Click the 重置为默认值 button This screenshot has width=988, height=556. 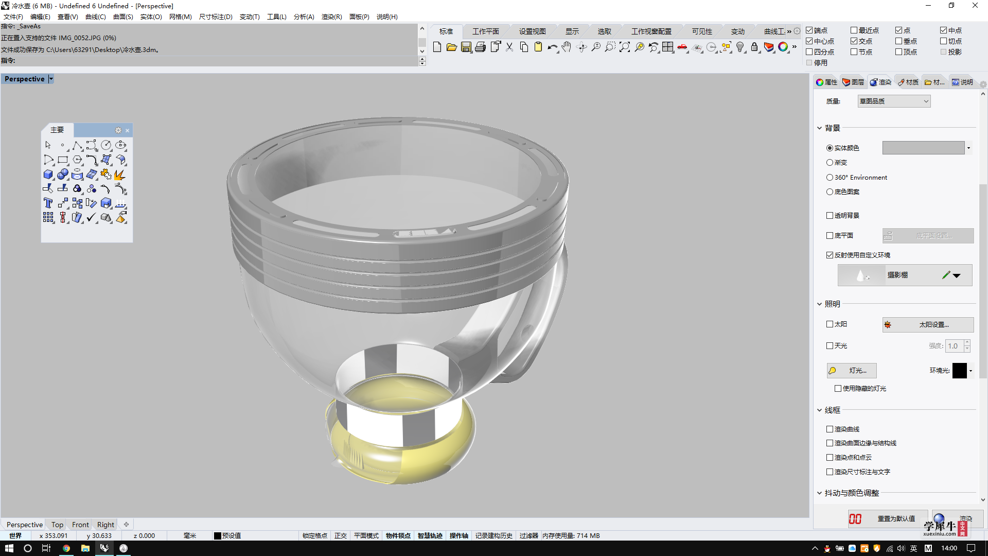tap(888, 519)
